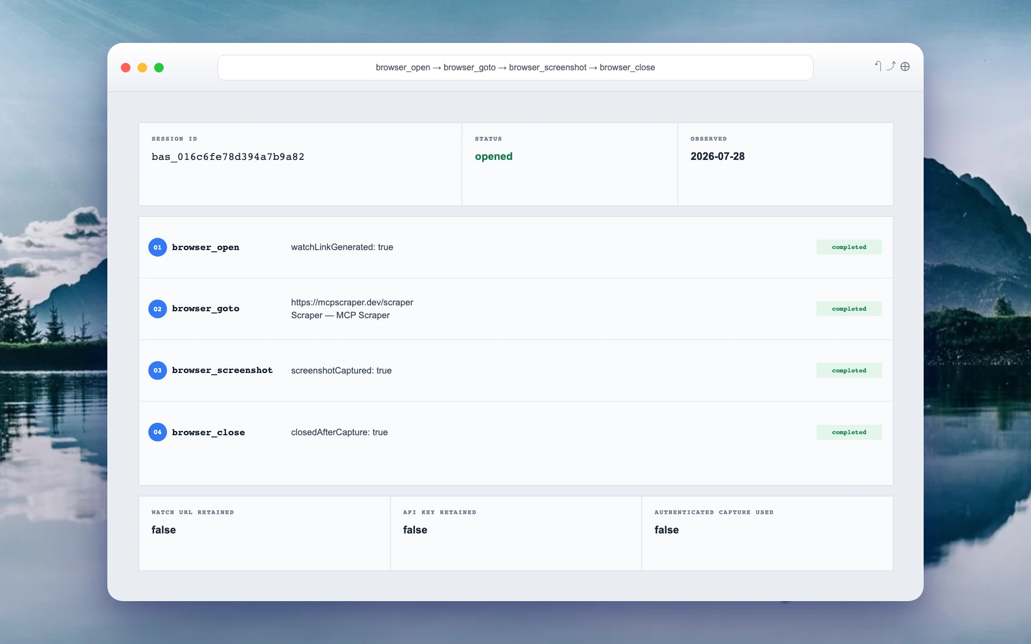Click the completed badge for browser_close

tap(849, 433)
